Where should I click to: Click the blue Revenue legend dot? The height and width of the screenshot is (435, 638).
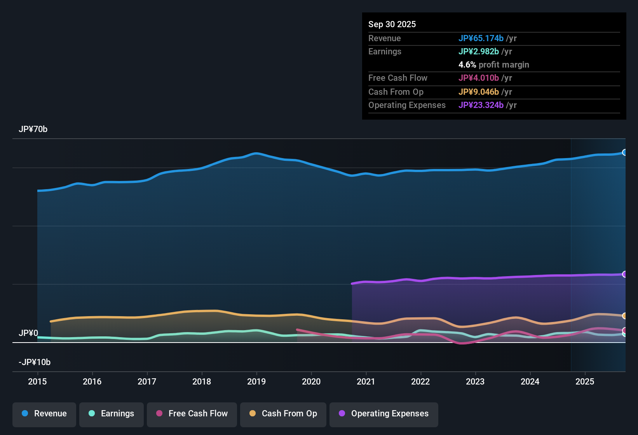pyautogui.click(x=25, y=413)
